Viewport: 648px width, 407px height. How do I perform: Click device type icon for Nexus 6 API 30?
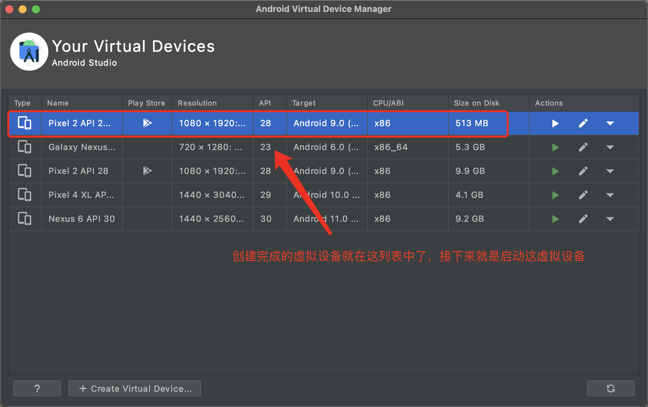(25, 219)
